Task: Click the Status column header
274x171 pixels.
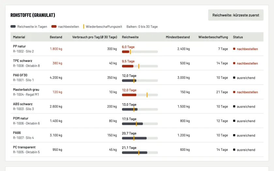Action: pos(238,37)
